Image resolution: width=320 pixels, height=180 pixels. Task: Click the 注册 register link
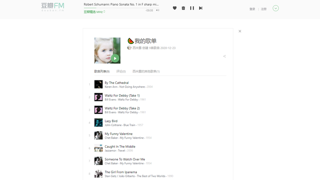264,9
